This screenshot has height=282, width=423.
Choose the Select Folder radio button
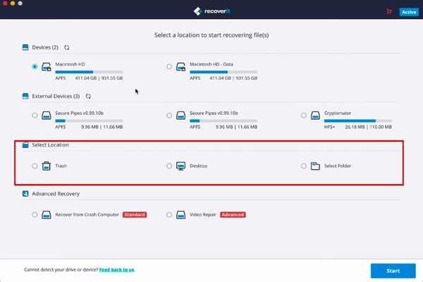(x=303, y=166)
